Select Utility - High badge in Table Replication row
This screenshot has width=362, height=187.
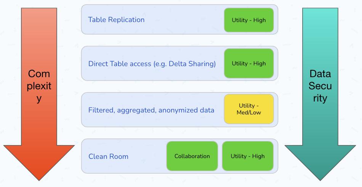coord(248,20)
